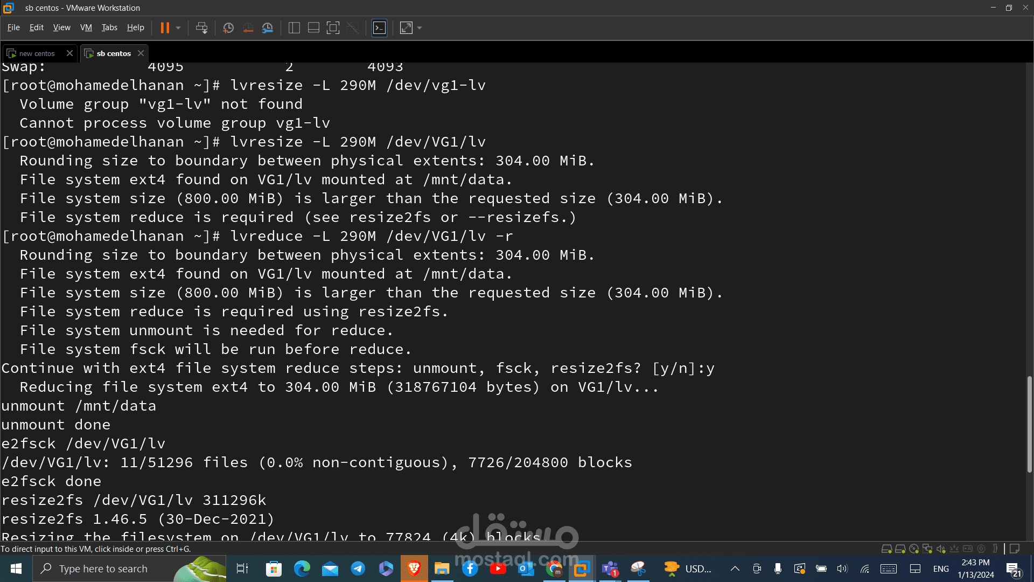This screenshot has height=582, width=1034.
Task: Click the microphone tray icon
Action: pyautogui.click(x=778, y=569)
